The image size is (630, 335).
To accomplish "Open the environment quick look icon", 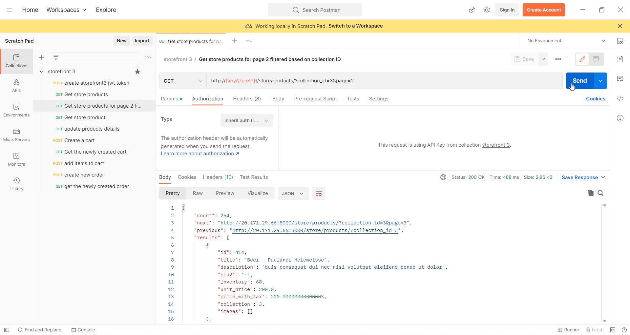I will click(620, 41).
